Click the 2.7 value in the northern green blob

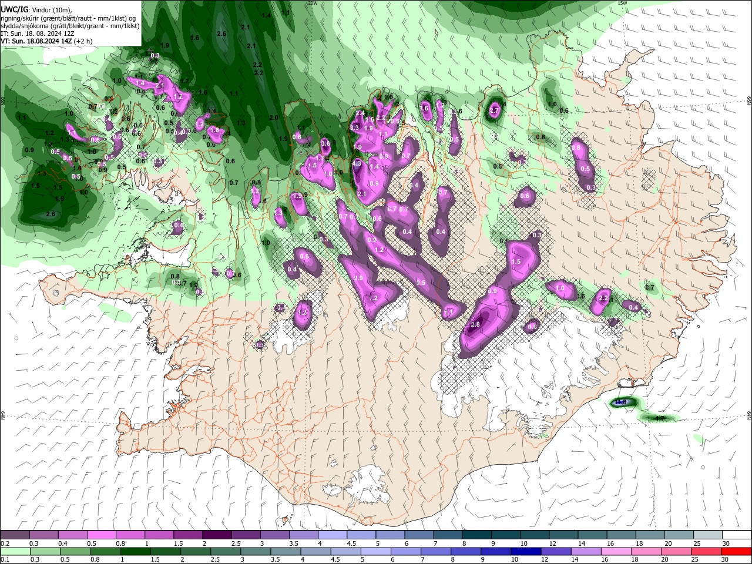click(494, 110)
